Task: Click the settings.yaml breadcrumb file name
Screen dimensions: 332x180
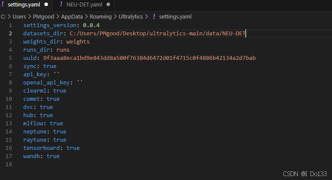Action: click(x=175, y=17)
